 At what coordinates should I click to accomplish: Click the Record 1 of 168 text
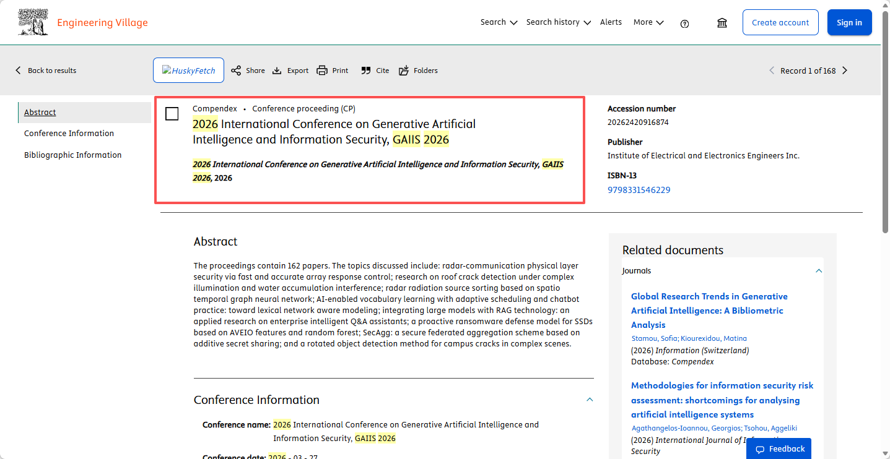tap(808, 71)
